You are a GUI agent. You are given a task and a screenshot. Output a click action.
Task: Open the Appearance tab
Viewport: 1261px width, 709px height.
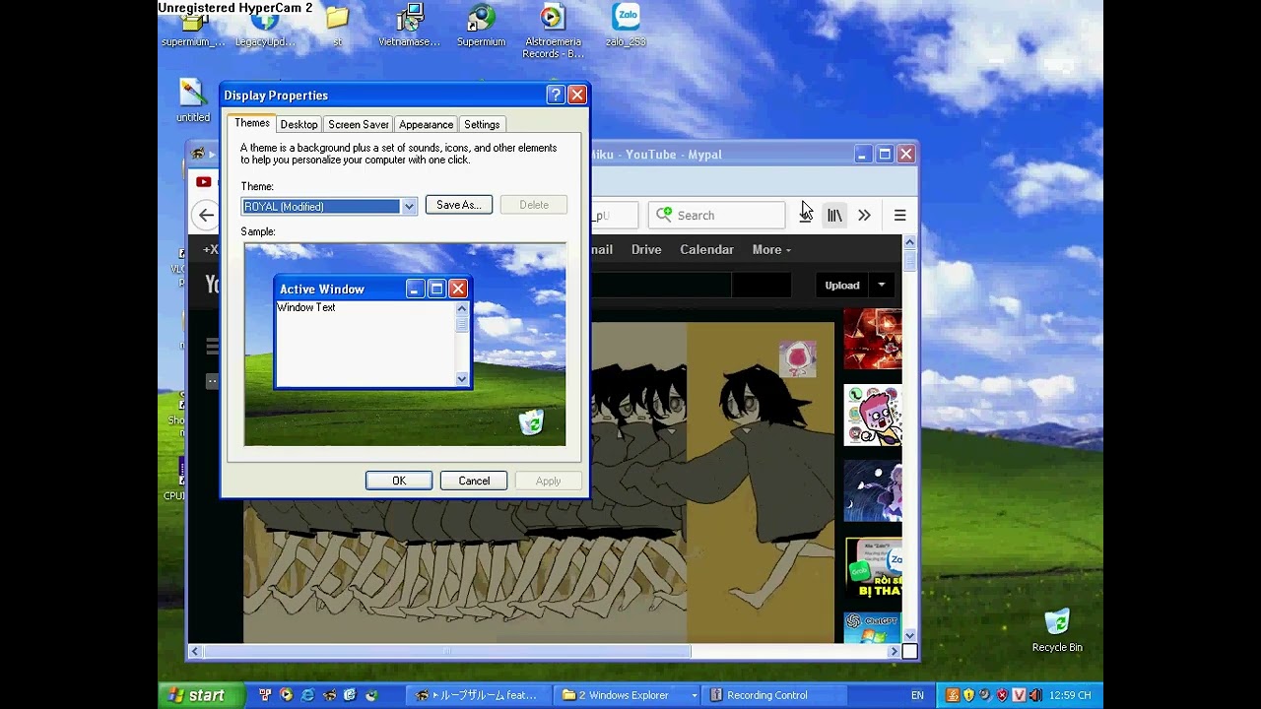pyautogui.click(x=426, y=124)
